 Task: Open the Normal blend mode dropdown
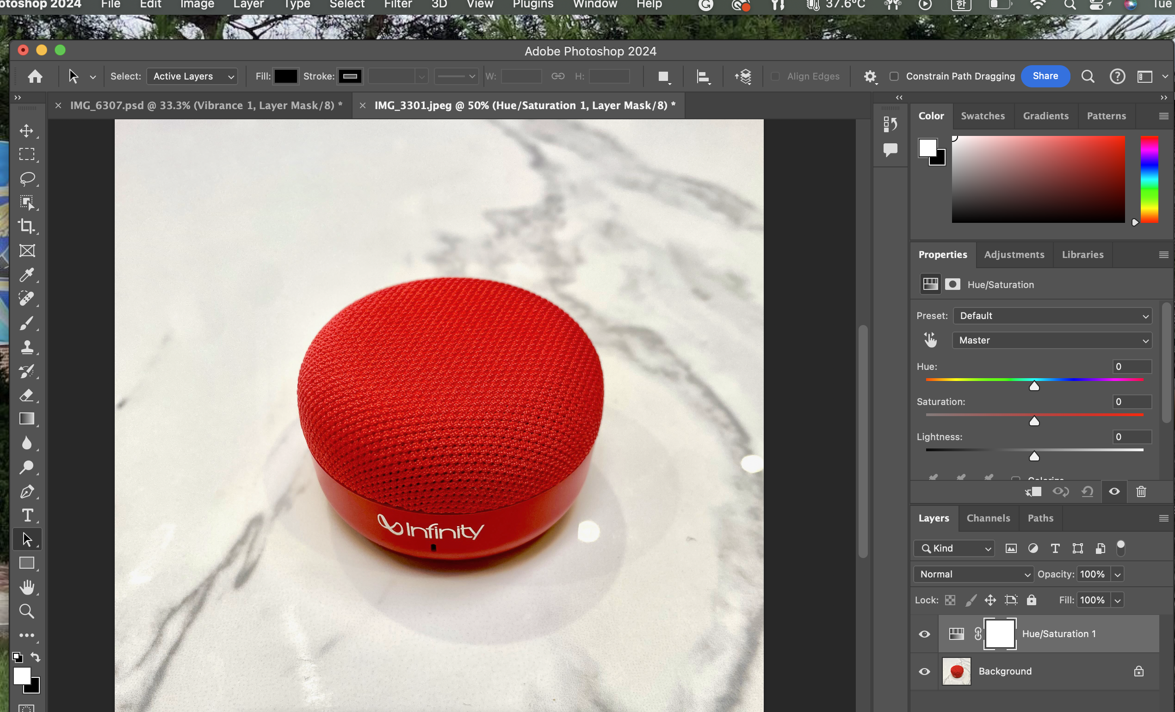tap(973, 574)
